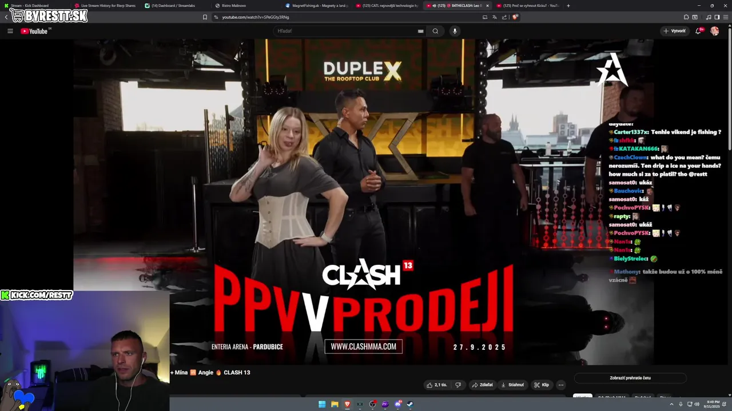Start voice search with the microphone icon
732x411 pixels.
click(455, 31)
